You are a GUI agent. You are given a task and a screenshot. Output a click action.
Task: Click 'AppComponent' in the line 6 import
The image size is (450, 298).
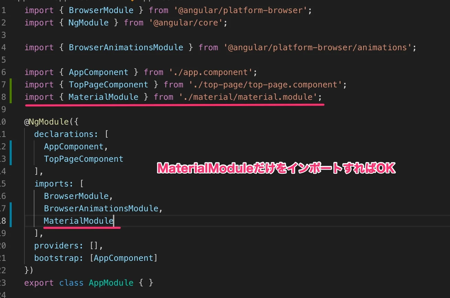coord(98,72)
